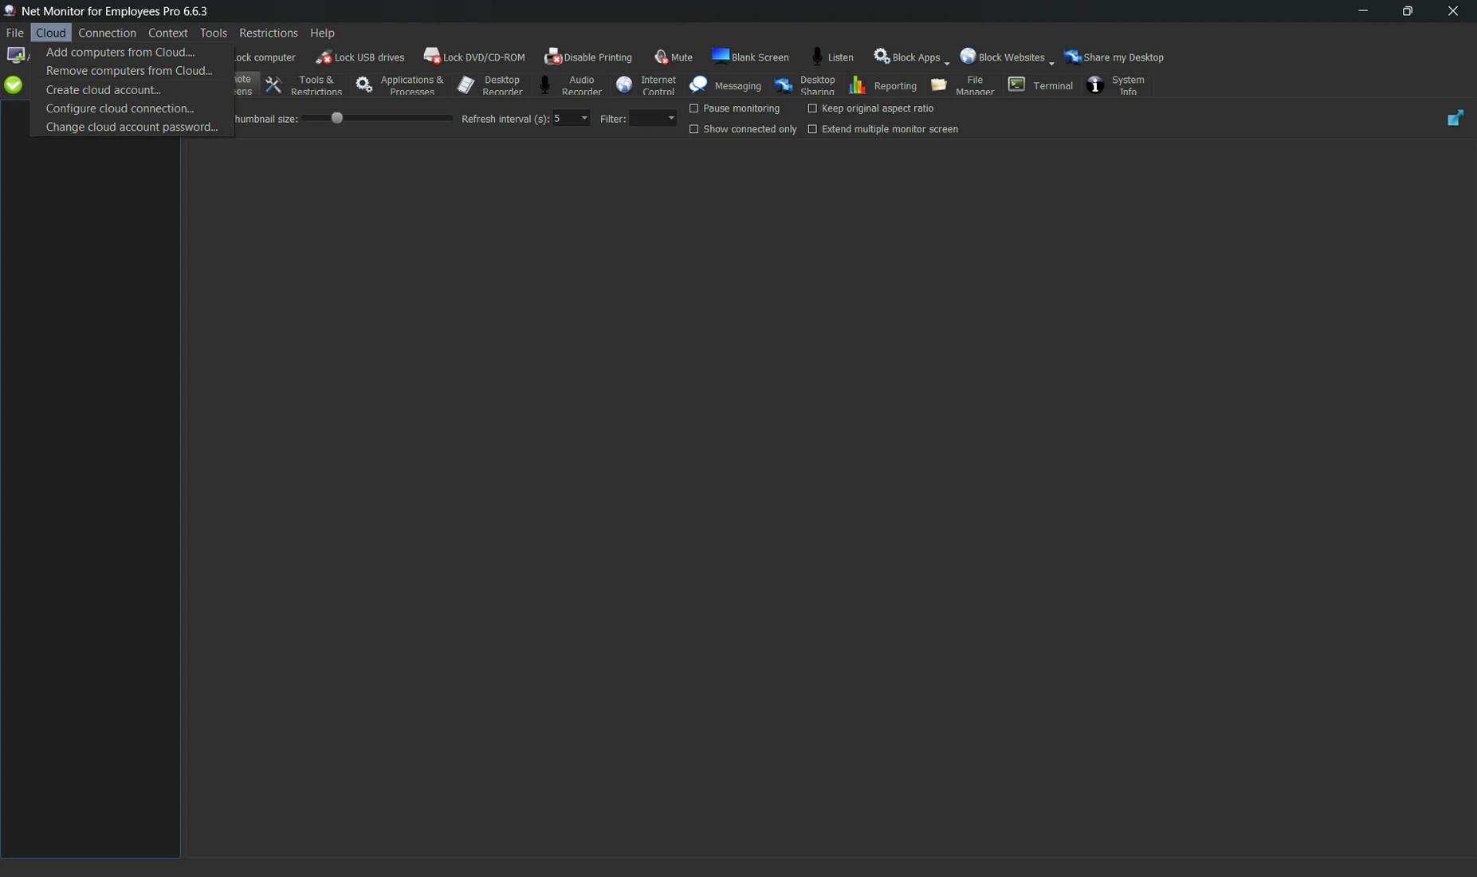Click the Blank Screen icon

click(x=720, y=56)
